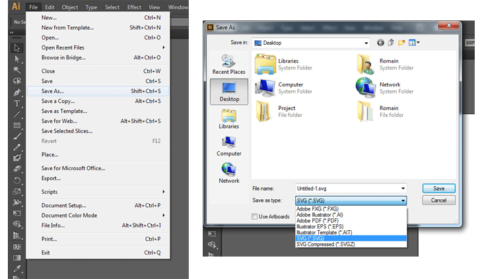Pick the Mesh tool

tap(17, 247)
